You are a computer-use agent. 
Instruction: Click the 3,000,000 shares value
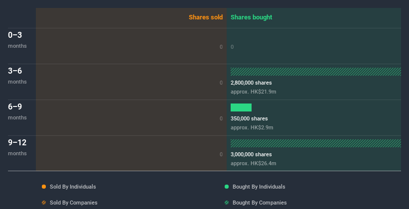click(251, 155)
